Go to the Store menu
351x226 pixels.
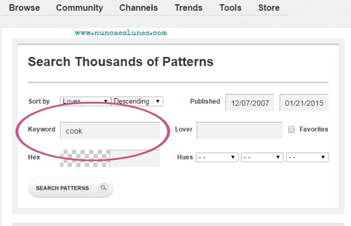(269, 8)
